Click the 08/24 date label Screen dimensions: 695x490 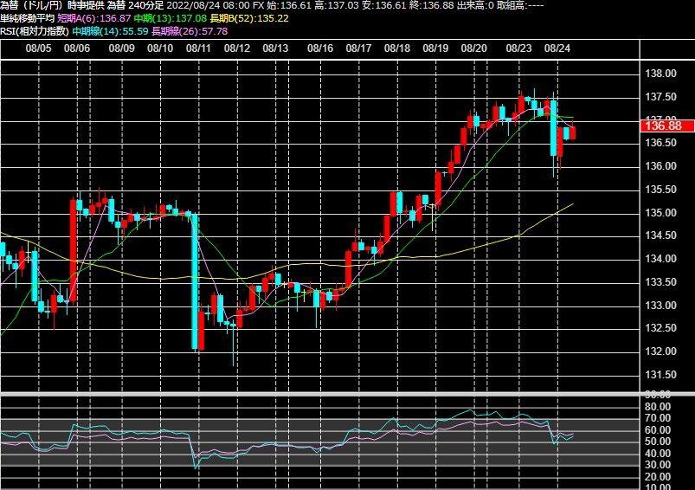click(557, 48)
